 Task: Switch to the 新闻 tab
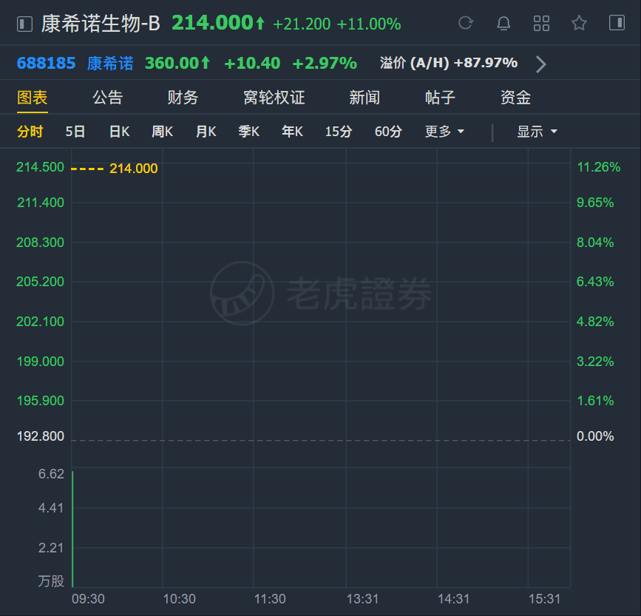point(364,98)
